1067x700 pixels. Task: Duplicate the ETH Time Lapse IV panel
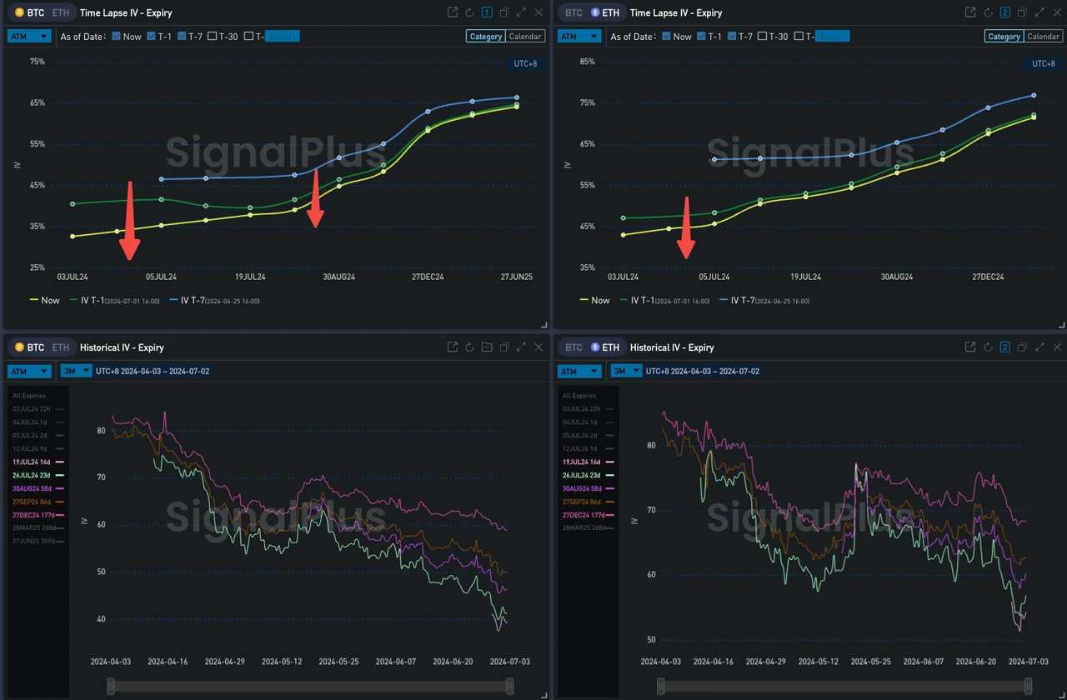(1022, 12)
